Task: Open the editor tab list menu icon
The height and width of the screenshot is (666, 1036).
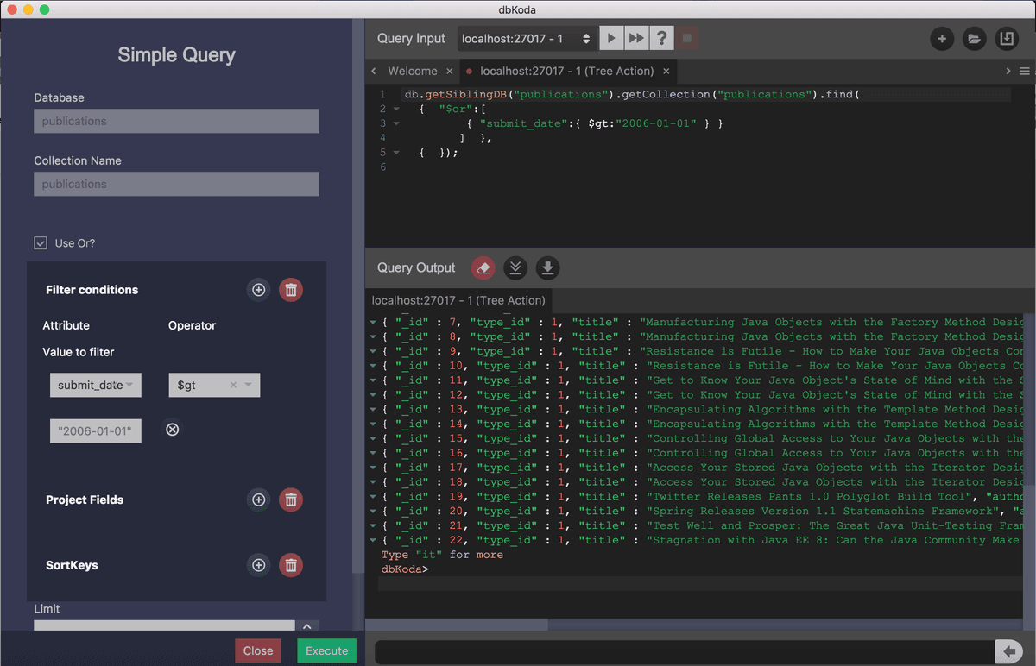Action: point(1025,71)
